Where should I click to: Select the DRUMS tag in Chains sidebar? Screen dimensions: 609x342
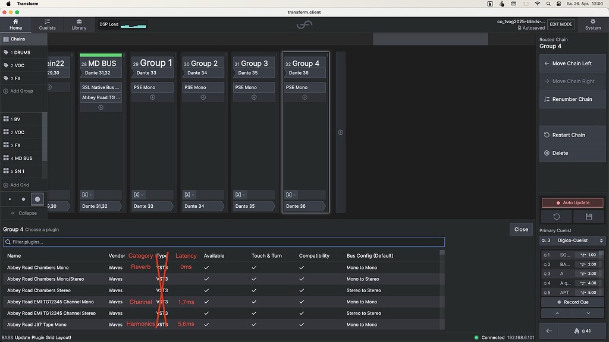(x=24, y=52)
